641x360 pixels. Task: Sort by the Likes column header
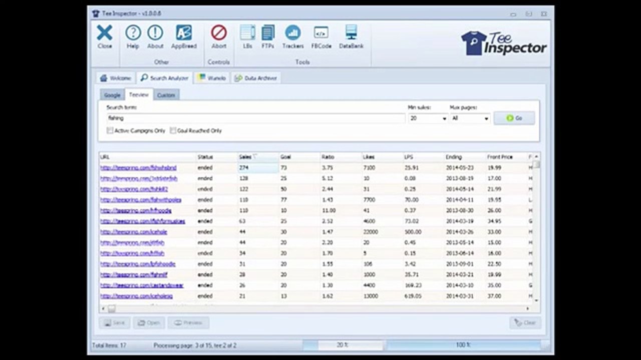[x=382, y=157]
